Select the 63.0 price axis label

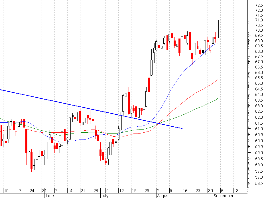pyautogui.click(x=259, y=106)
